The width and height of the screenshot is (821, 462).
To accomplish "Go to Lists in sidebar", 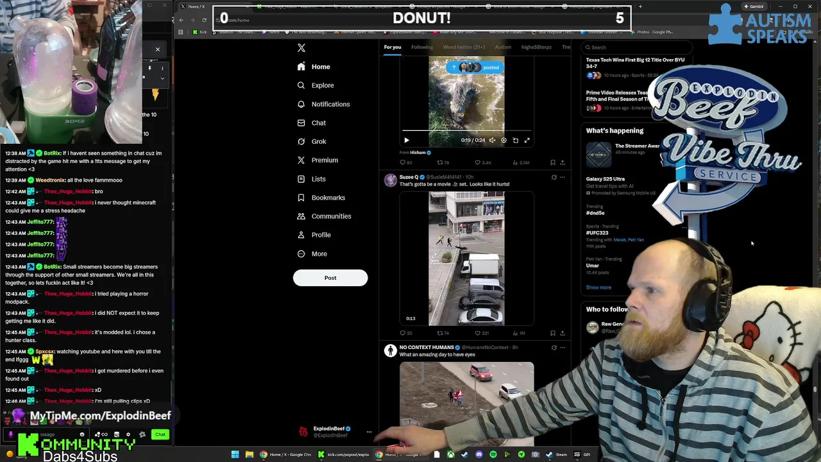I will point(312,179).
